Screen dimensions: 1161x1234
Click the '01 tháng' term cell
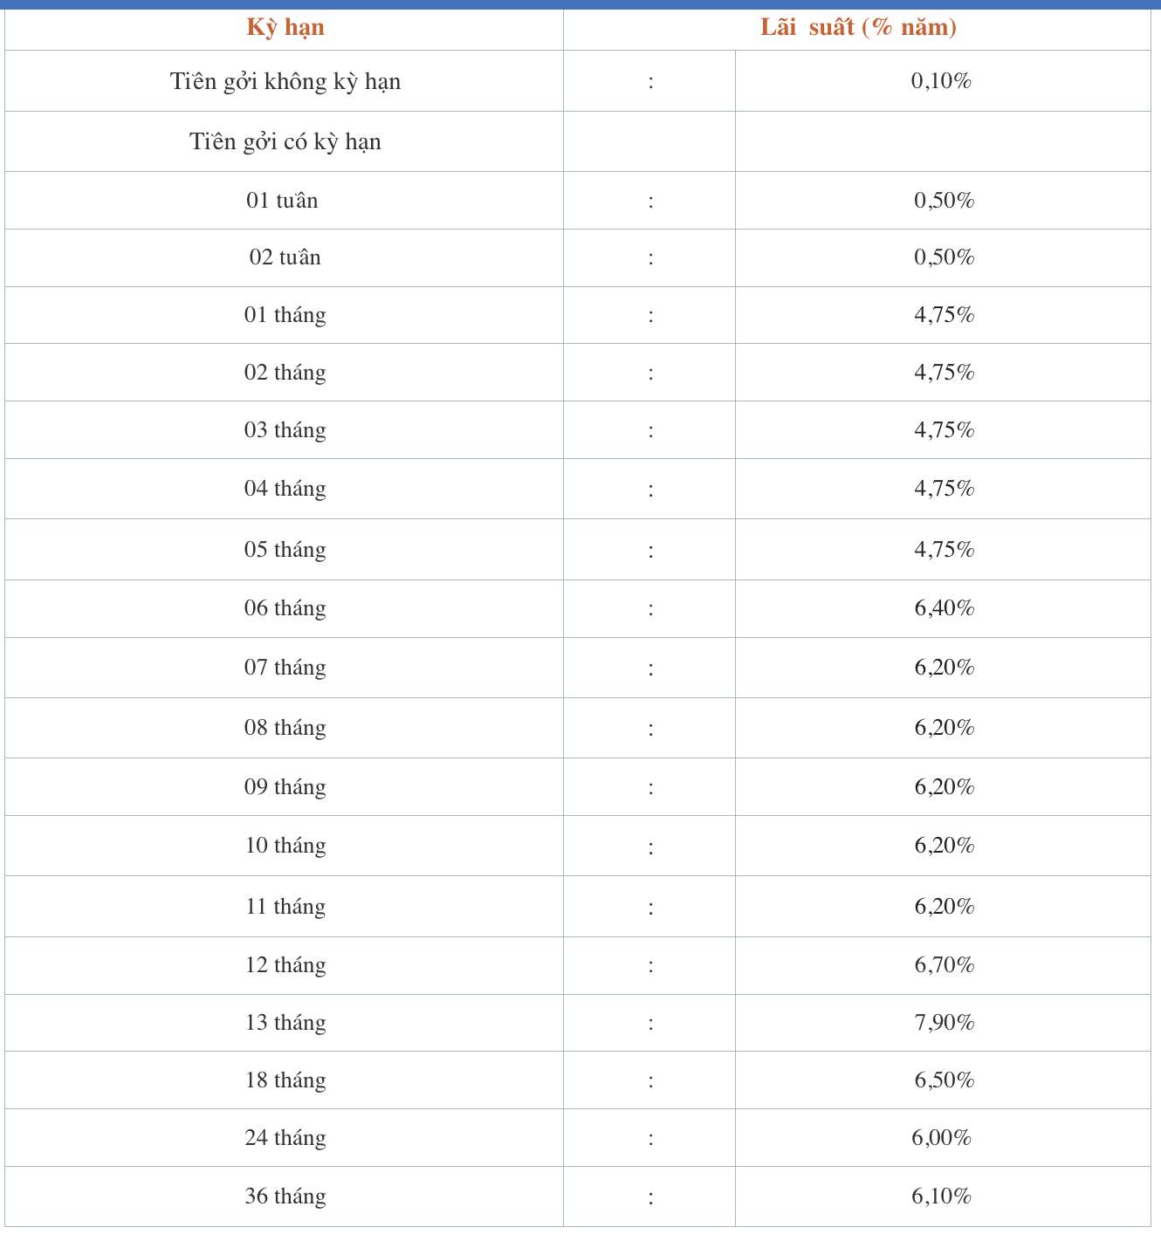(x=285, y=315)
